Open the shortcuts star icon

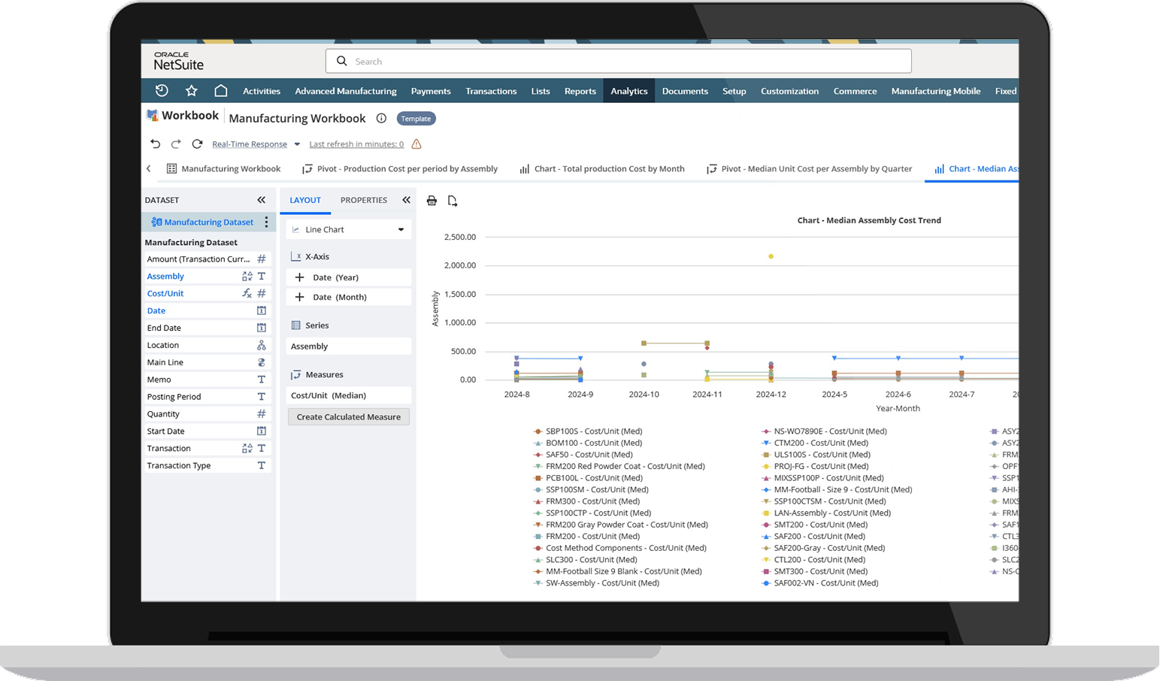click(x=192, y=91)
